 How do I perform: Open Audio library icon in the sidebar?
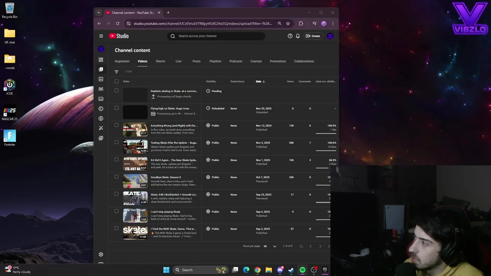coord(101,138)
